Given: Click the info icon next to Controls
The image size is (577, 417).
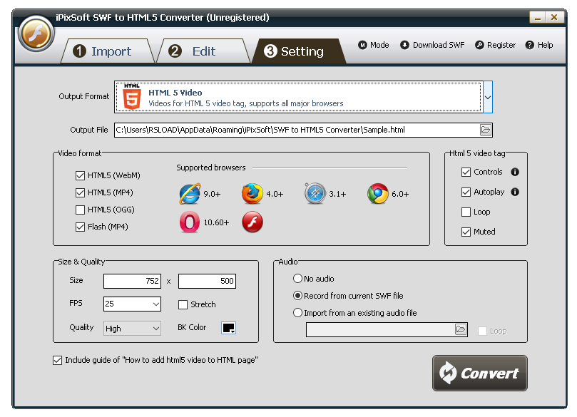Looking at the screenshot, I should click(x=516, y=172).
